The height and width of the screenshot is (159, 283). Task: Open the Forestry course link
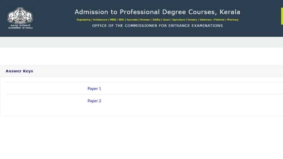(x=192, y=20)
